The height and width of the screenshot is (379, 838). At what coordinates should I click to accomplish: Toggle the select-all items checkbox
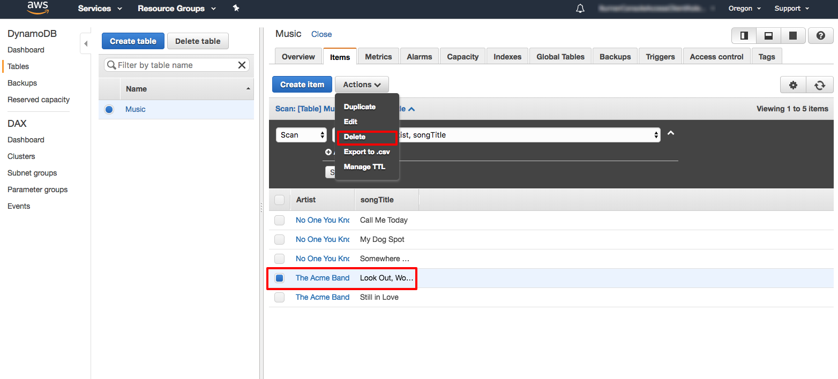pyautogui.click(x=280, y=200)
